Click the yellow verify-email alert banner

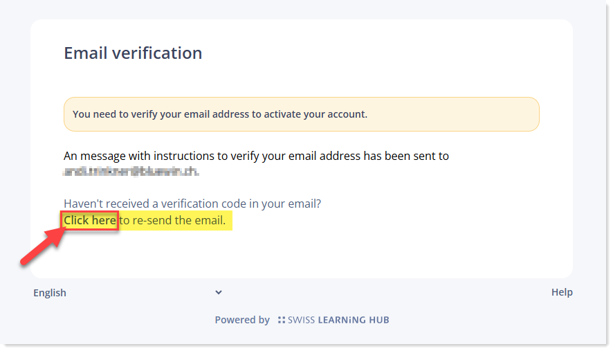[x=302, y=114]
